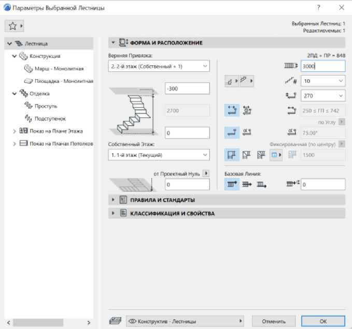The image size is (352, 329).
Task: Select the center baseline position icon
Action: [247, 184]
